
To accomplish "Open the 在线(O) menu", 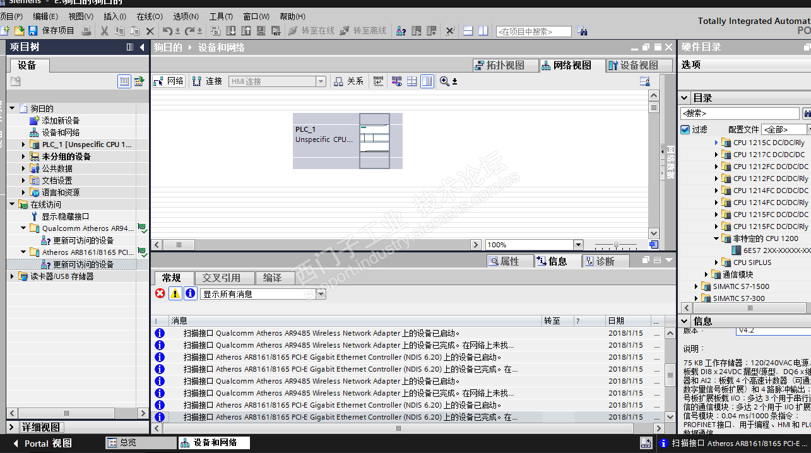I will 150,16.
